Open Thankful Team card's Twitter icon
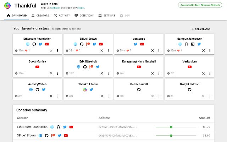 click(91, 89)
